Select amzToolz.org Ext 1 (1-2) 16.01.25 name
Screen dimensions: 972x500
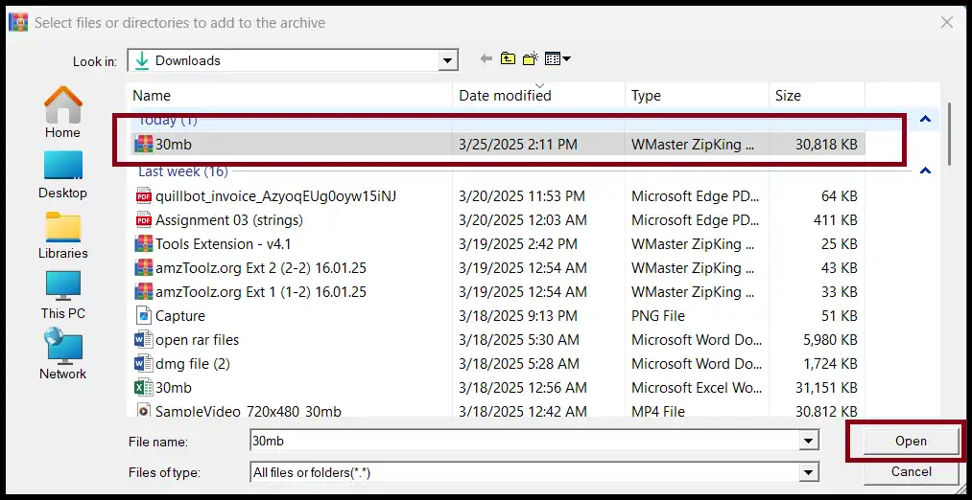261,291
